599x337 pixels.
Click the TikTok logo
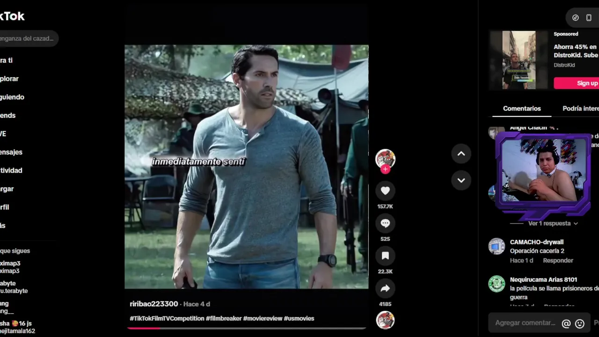(x=12, y=16)
